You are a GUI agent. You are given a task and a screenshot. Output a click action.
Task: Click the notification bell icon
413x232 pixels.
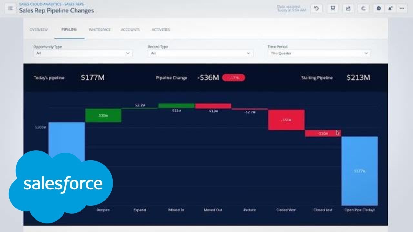pos(390,9)
